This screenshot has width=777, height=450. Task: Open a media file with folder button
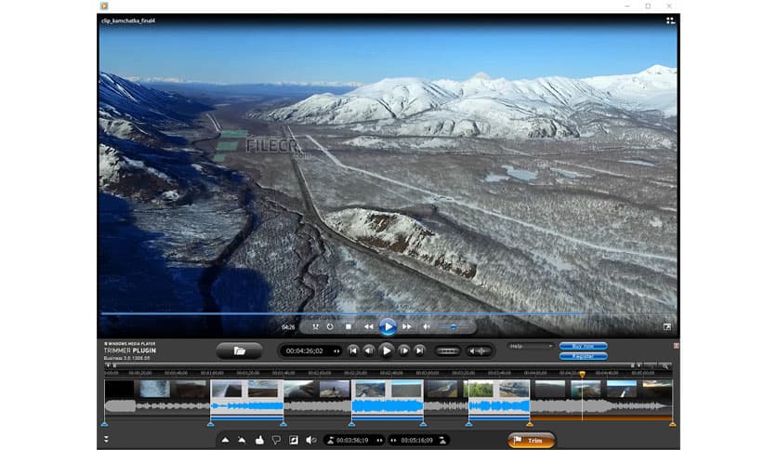[x=239, y=351]
